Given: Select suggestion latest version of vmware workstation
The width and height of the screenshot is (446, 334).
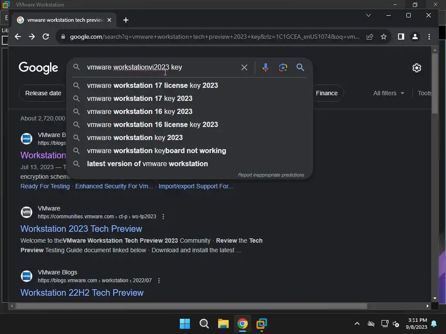Looking at the screenshot, I should (189, 164).
